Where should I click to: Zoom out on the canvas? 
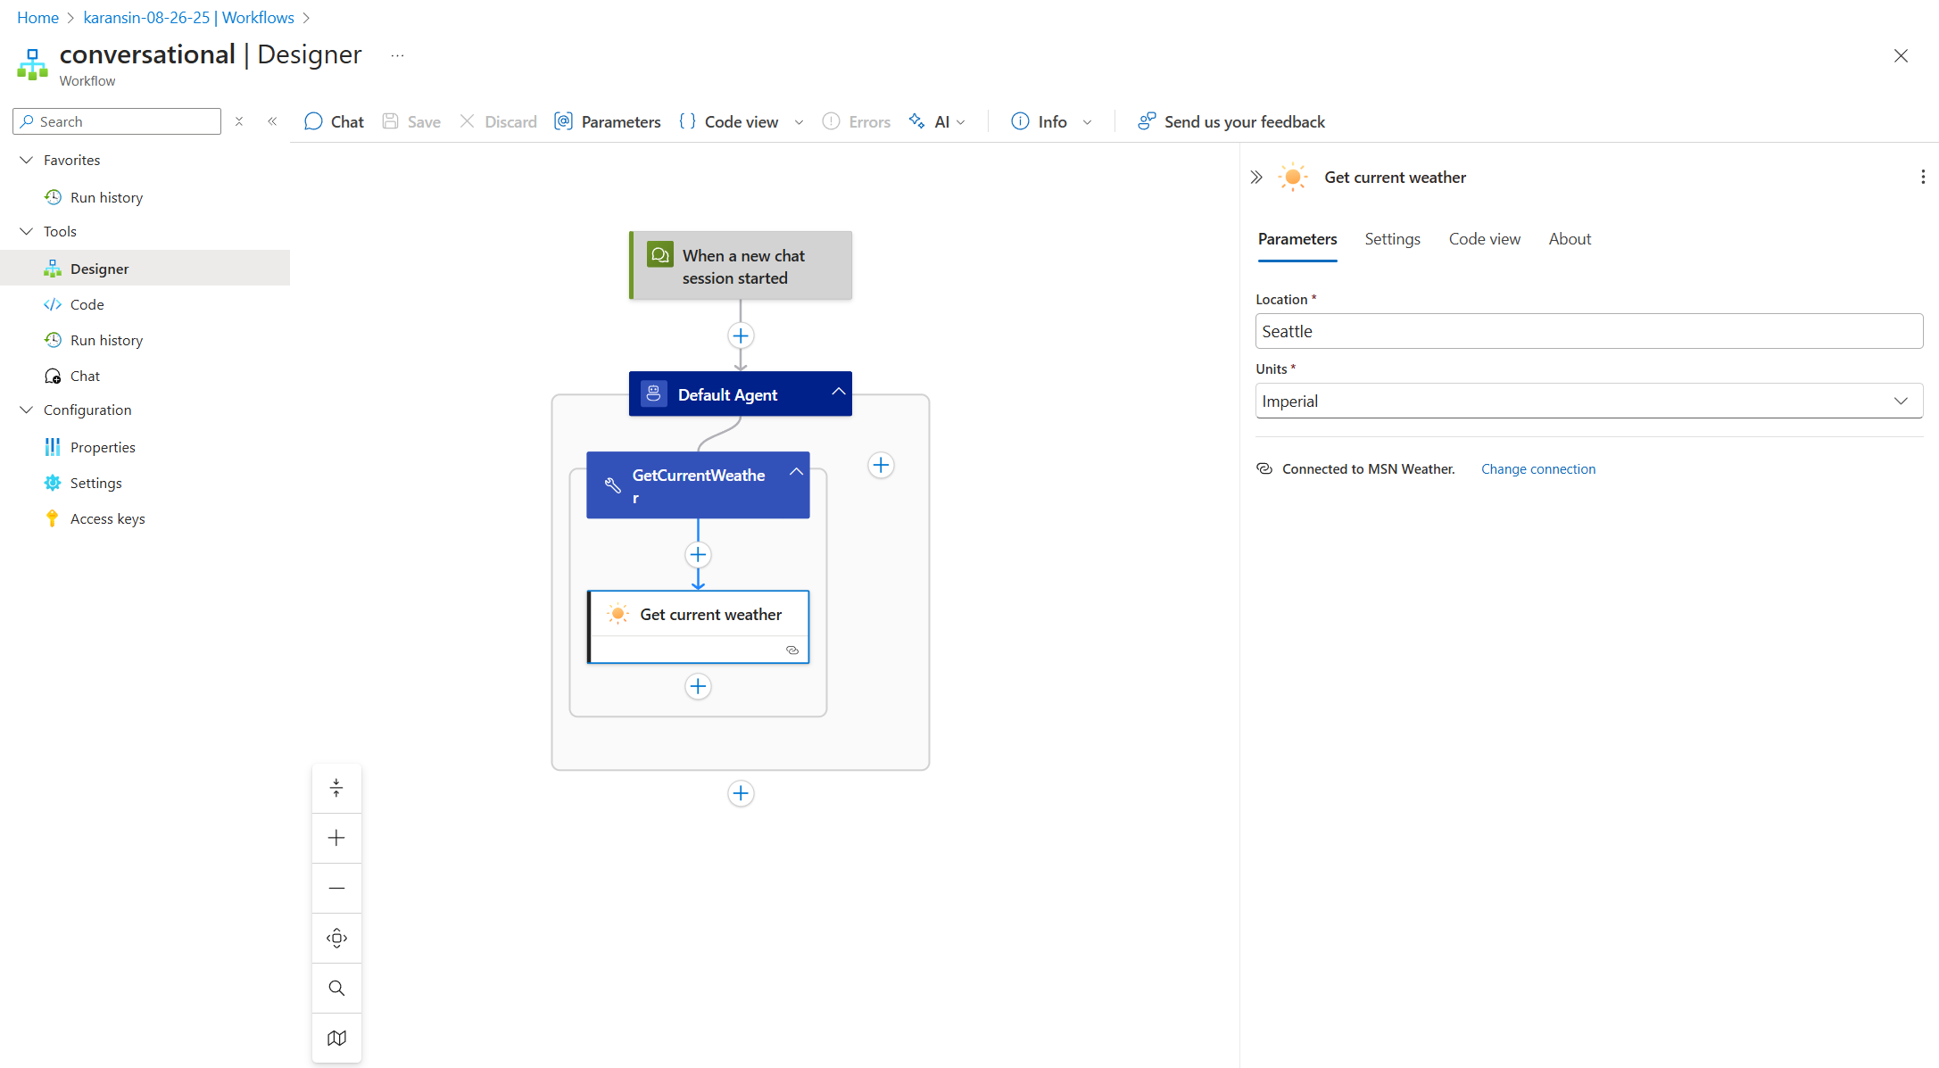click(336, 888)
